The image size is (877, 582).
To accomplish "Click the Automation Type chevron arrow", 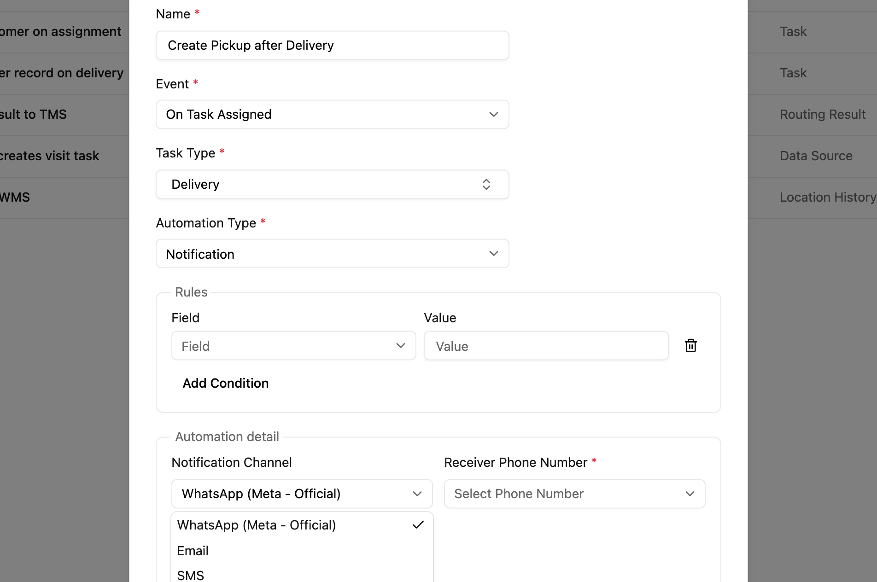I will click(494, 254).
